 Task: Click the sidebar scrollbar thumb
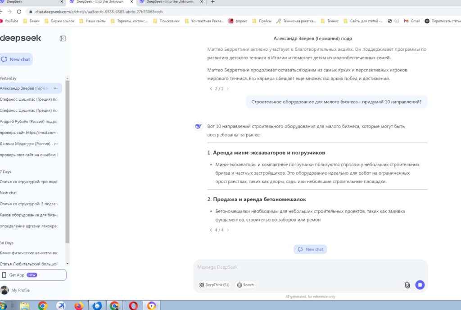[x=68, y=162]
